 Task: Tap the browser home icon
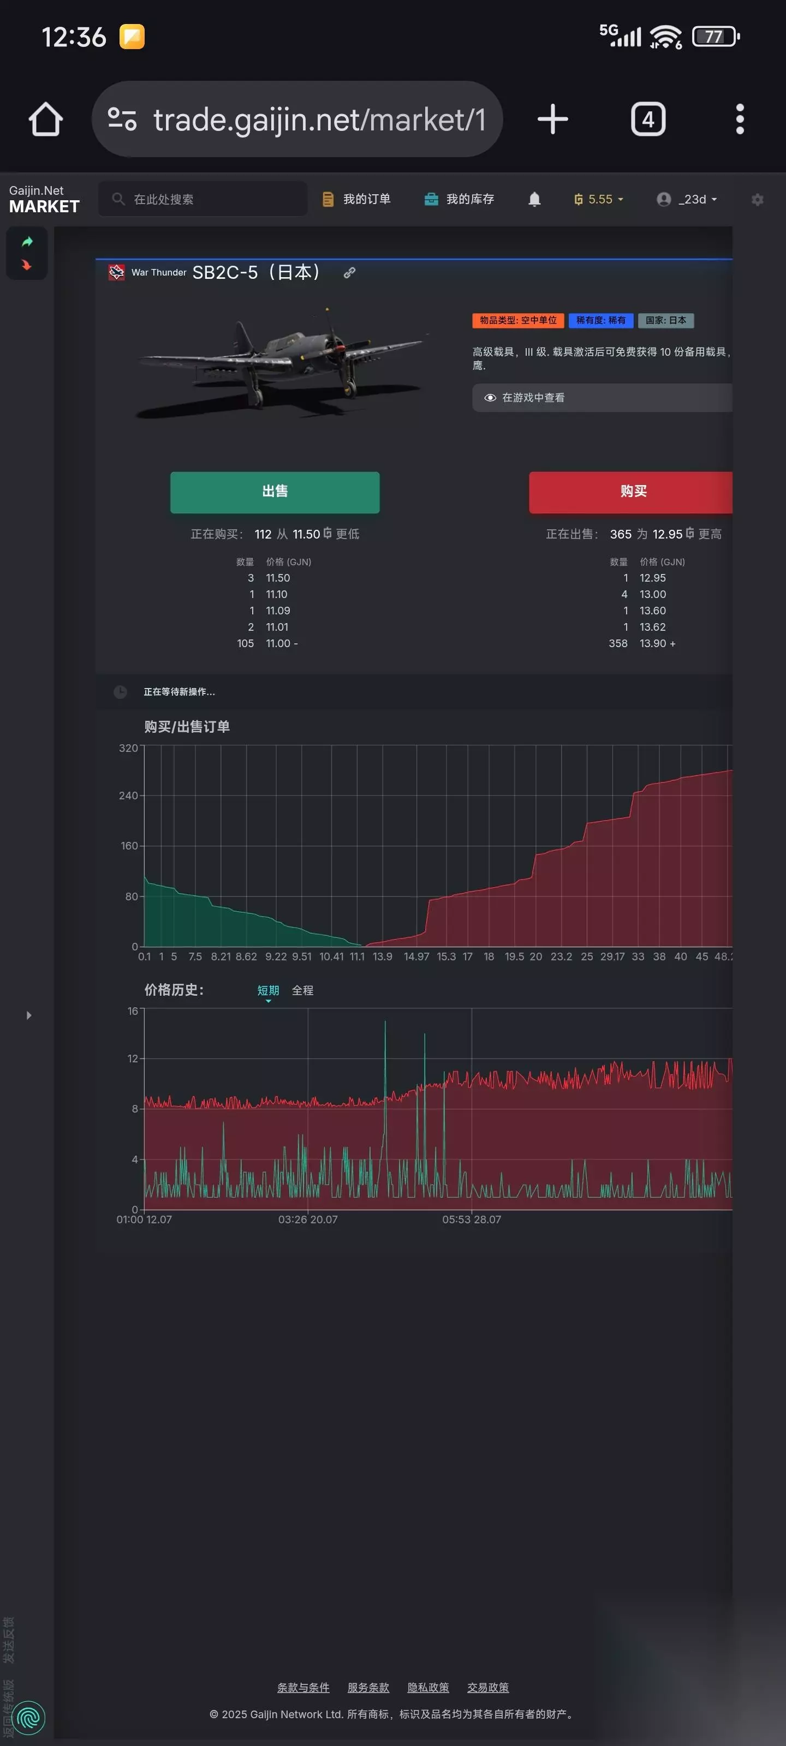[x=46, y=119]
